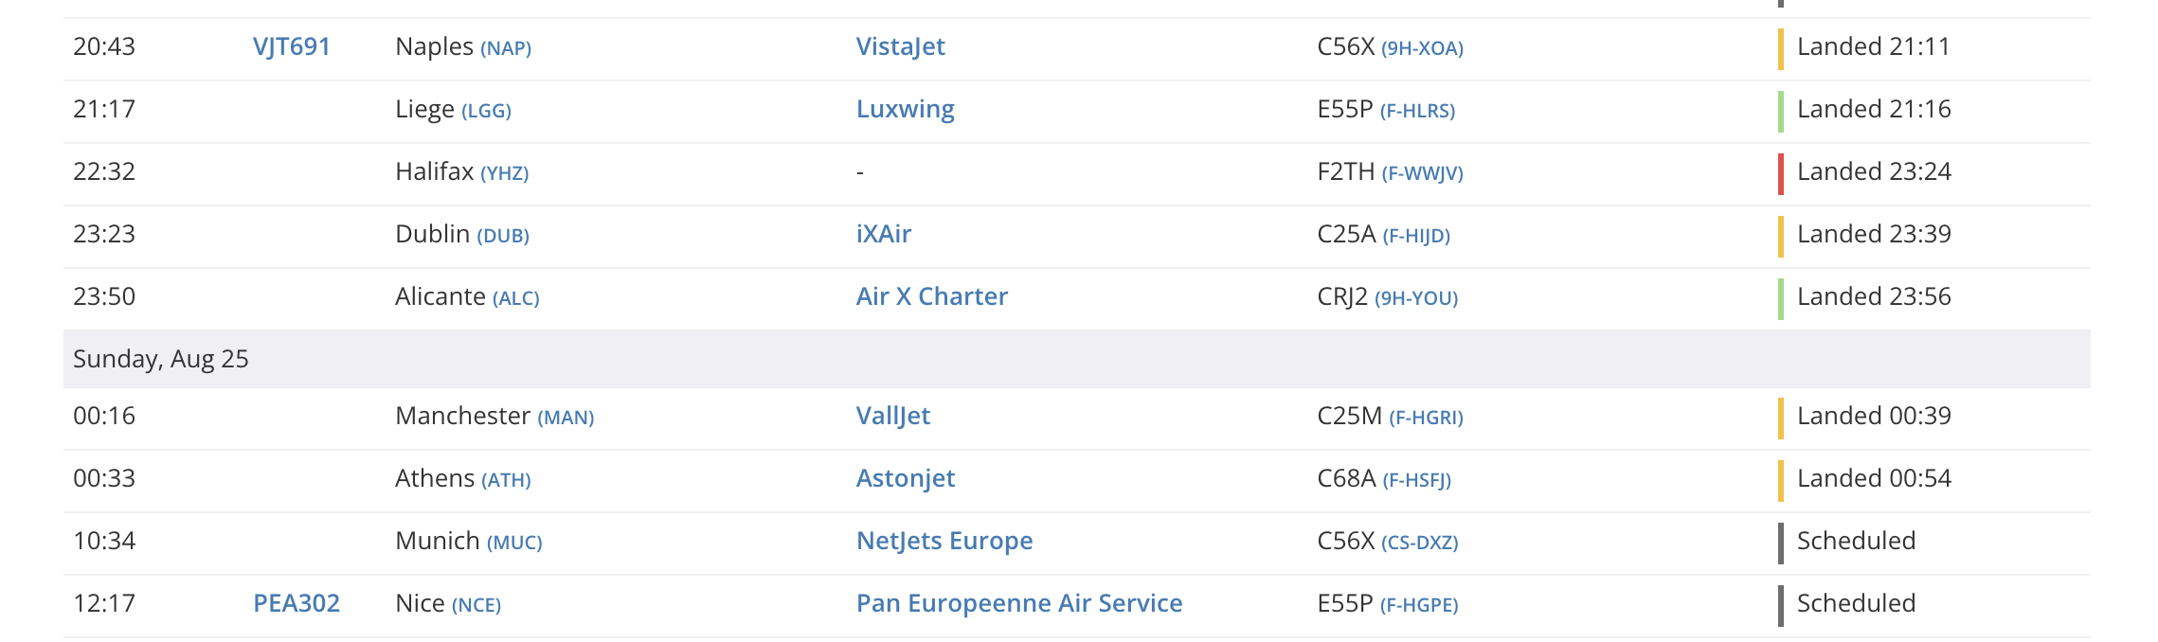Open the Liege LGG airport code
This screenshot has height=642, width=2158.
tap(486, 112)
